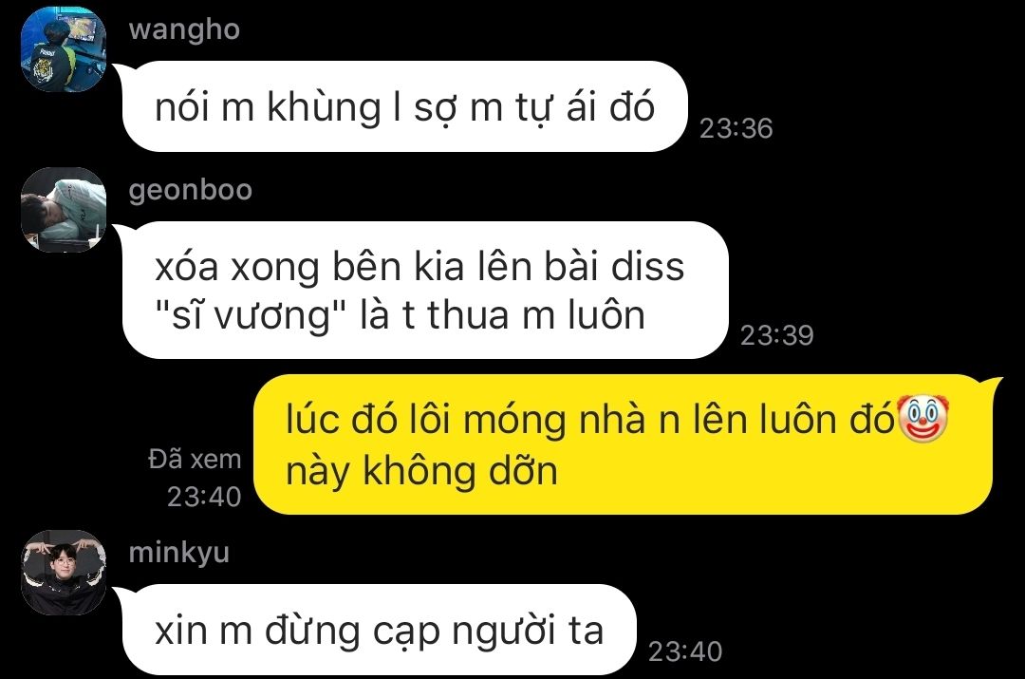Select the yellow sent message bubble

pyautogui.click(x=623, y=444)
